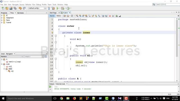The height and width of the screenshot is (101, 180).
Task: Click Shift Line Right editor icon
Action: click(106, 16)
